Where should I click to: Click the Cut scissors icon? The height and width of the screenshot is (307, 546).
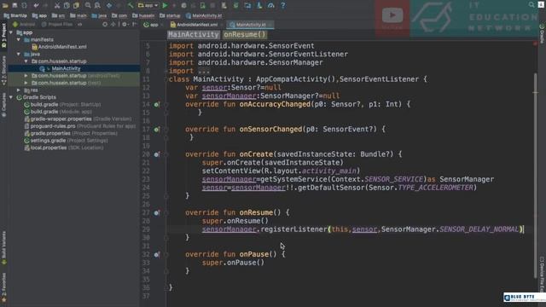tap(57, 5)
